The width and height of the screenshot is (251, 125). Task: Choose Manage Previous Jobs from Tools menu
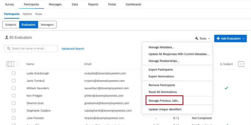coord(164,101)
